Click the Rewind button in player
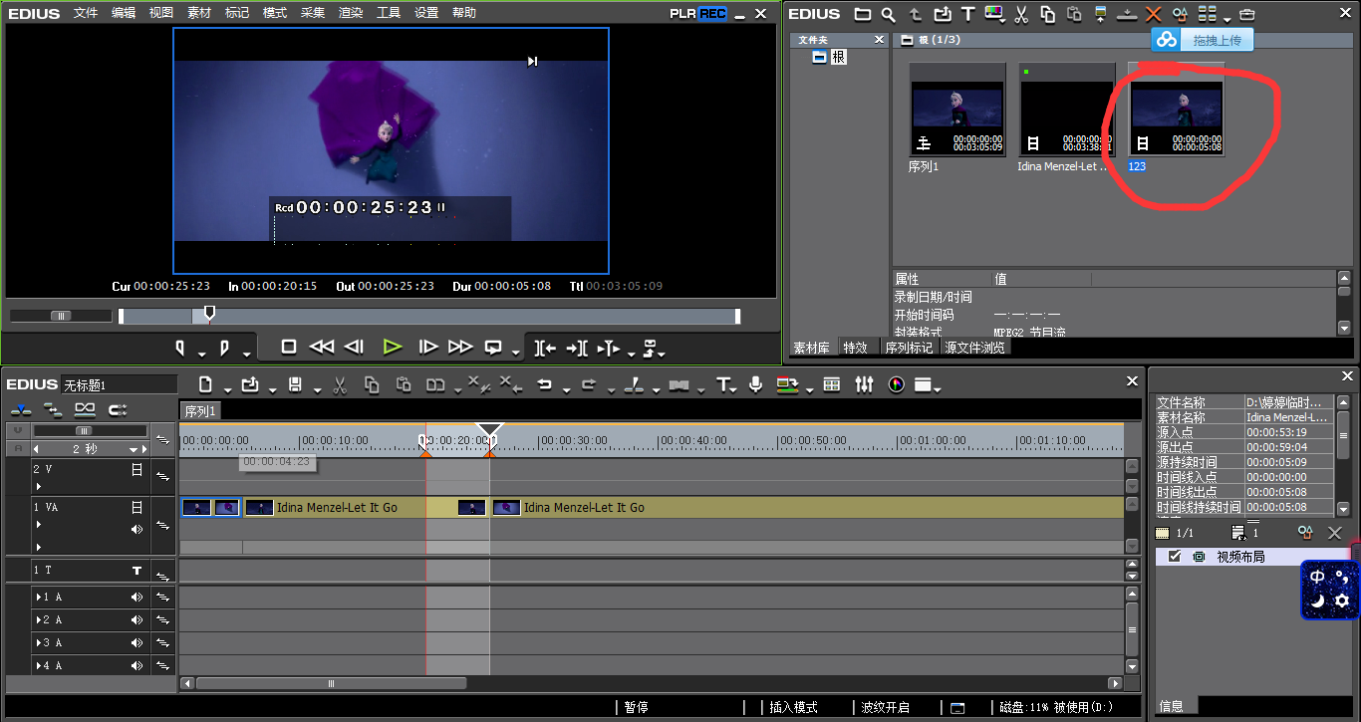 click(321, 347)
